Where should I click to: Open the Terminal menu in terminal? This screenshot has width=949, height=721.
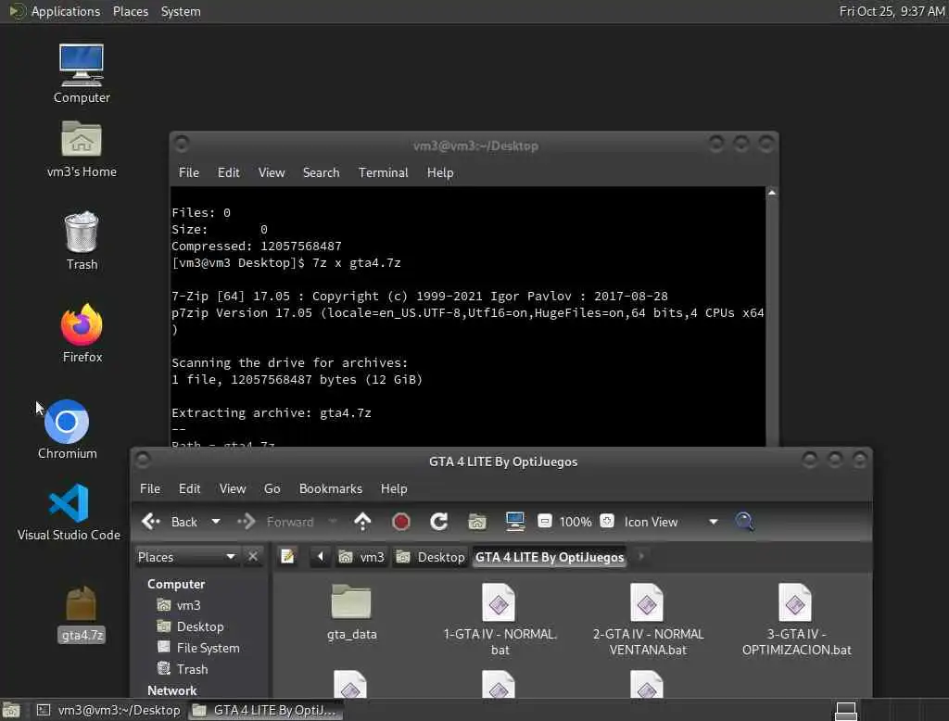tap(383, 172)
